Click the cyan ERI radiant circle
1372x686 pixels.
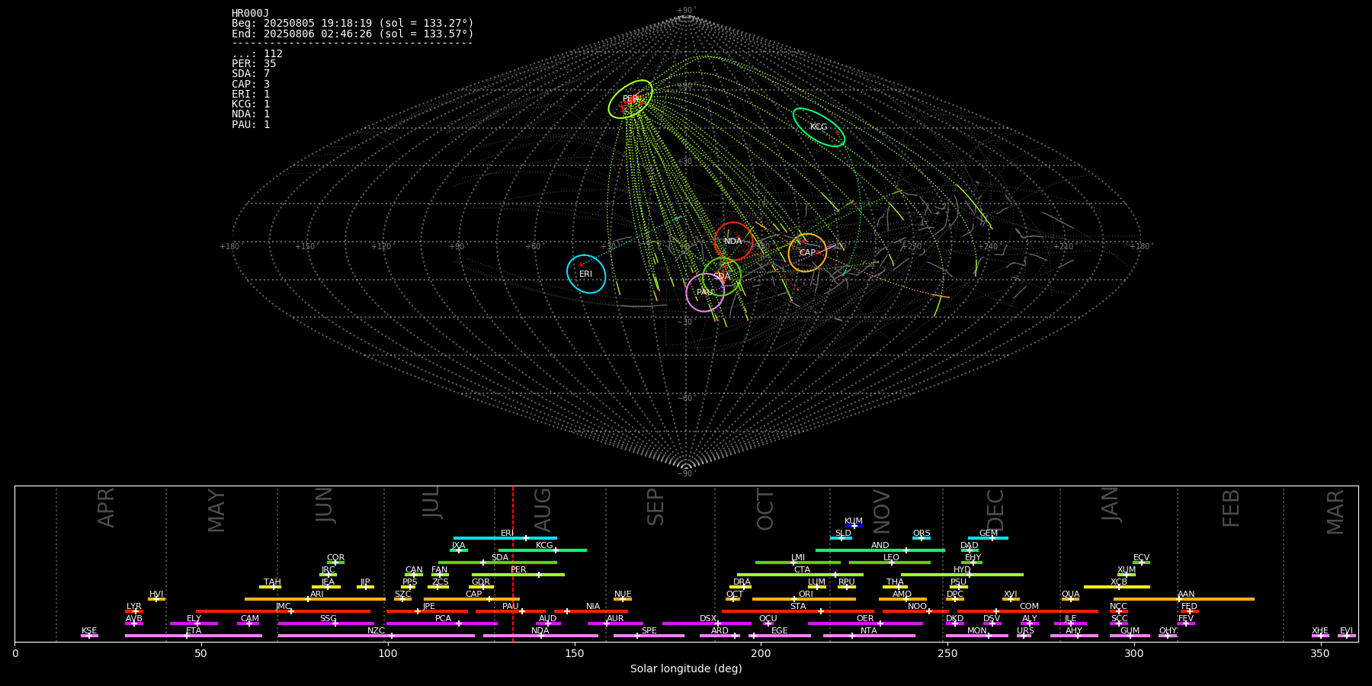click(x=586, y=274)
